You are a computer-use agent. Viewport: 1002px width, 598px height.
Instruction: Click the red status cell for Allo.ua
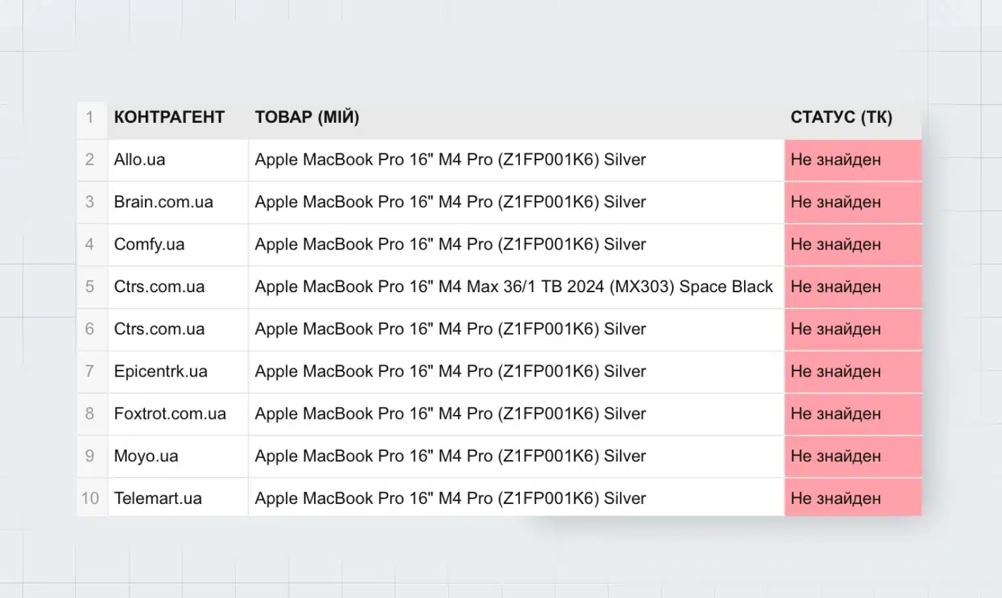(852, 160)
